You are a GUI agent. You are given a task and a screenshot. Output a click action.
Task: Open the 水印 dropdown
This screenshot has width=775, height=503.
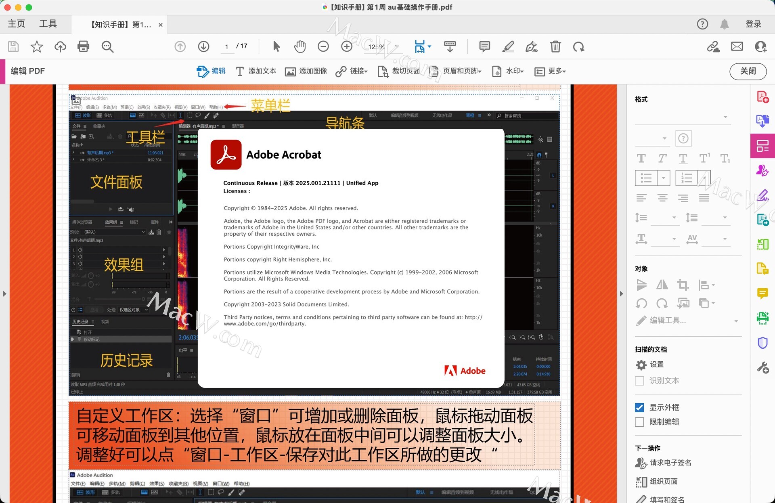508,71
